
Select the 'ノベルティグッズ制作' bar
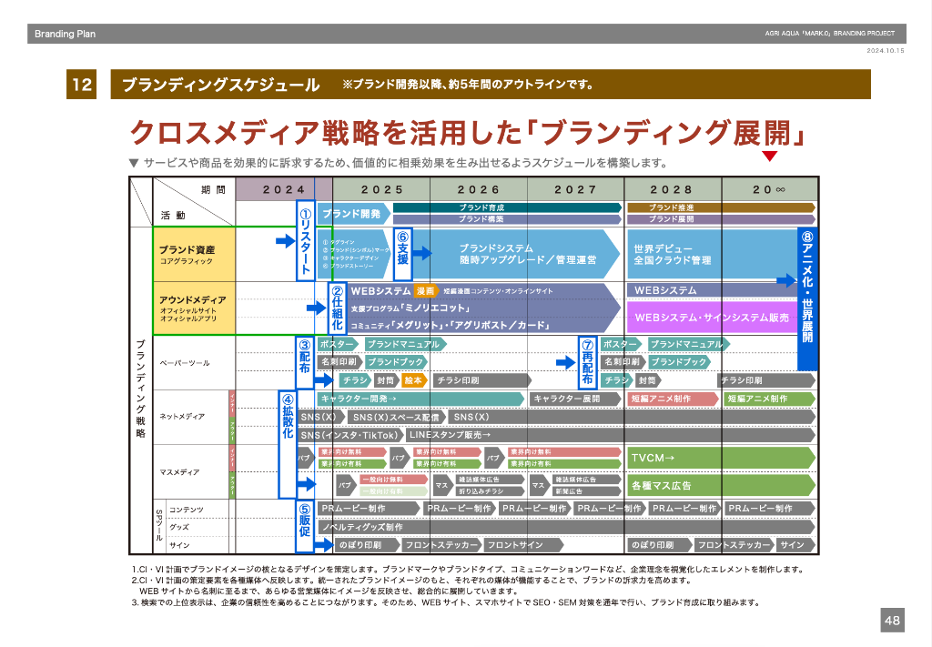(x=566, y=527)
